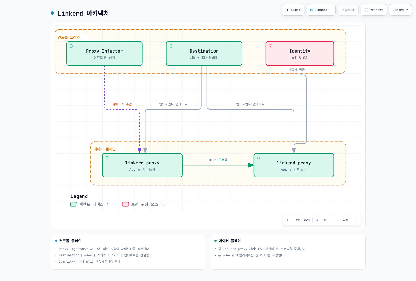The width and height of the screenshot is (416, 281).
Task: Click the 'Legend' heading
Action: 79,196
